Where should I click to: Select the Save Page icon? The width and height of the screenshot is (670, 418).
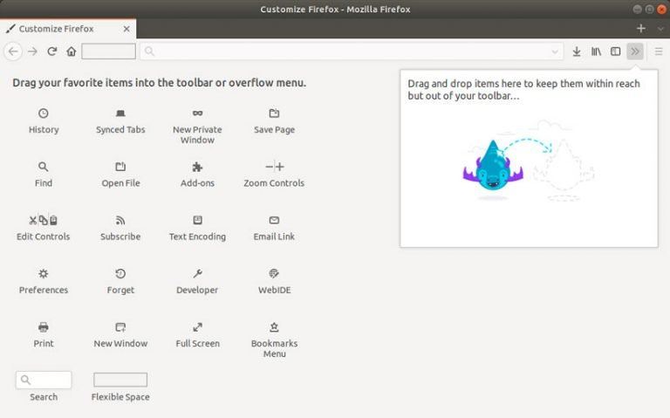coord(274,113)
